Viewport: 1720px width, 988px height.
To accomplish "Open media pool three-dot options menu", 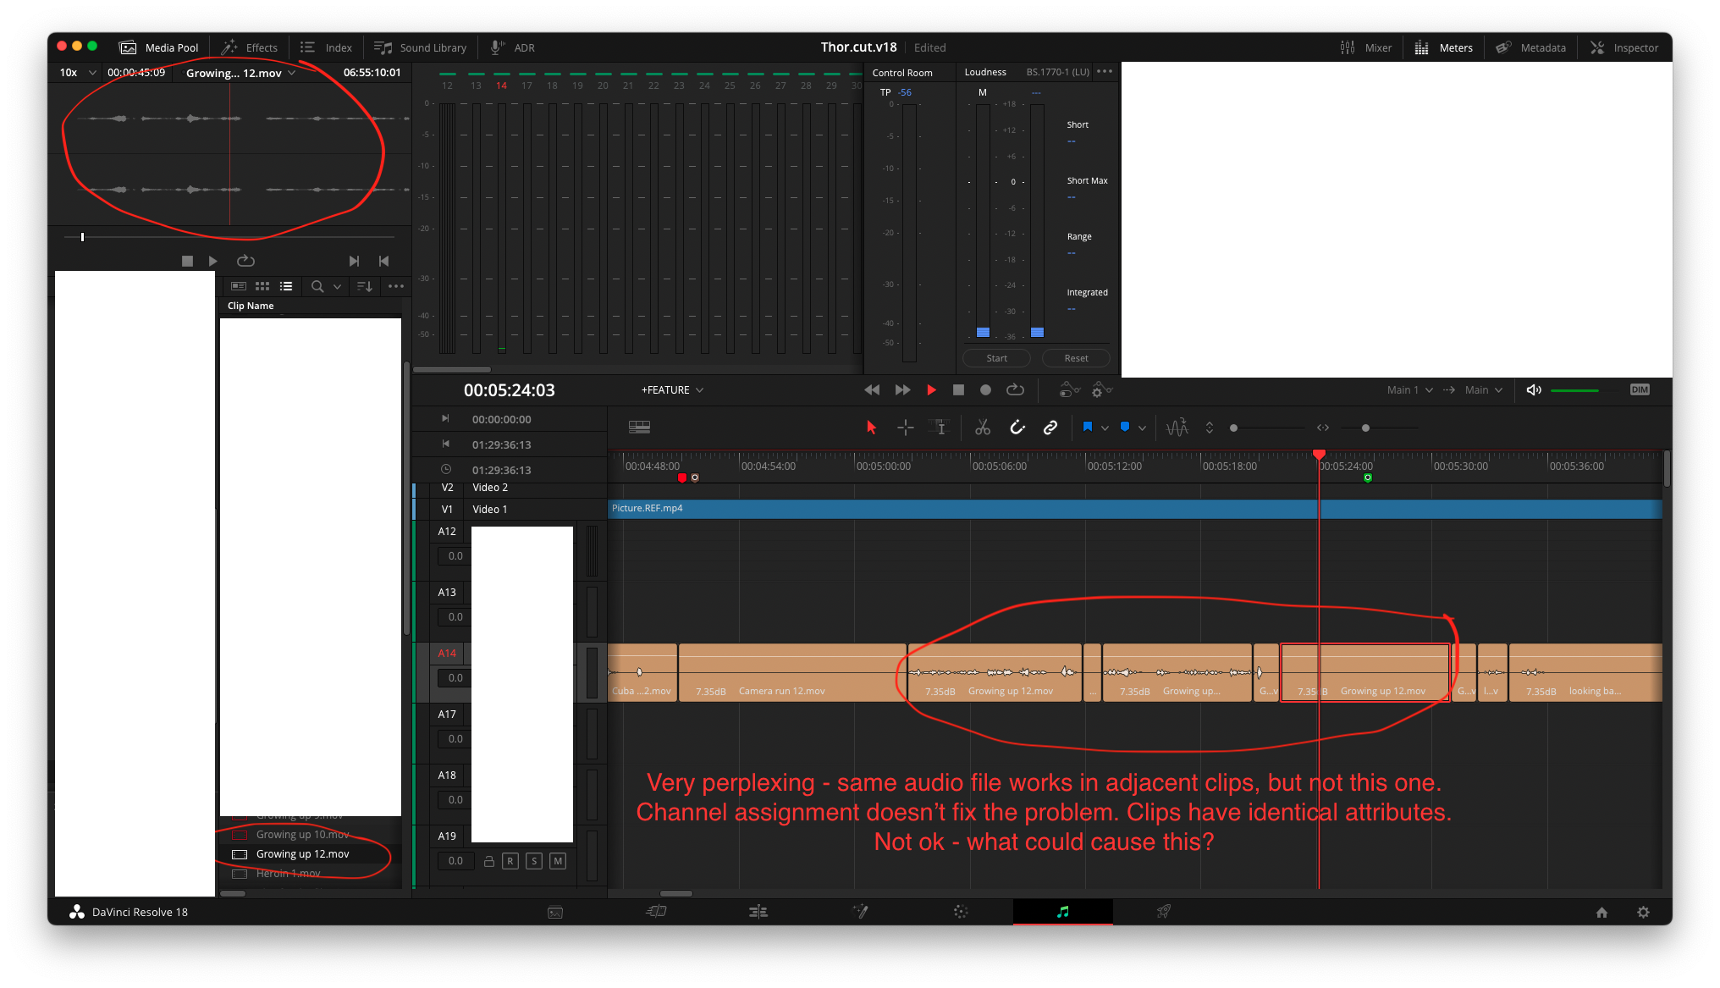I will pyautogui.click(x=396, y=286).
